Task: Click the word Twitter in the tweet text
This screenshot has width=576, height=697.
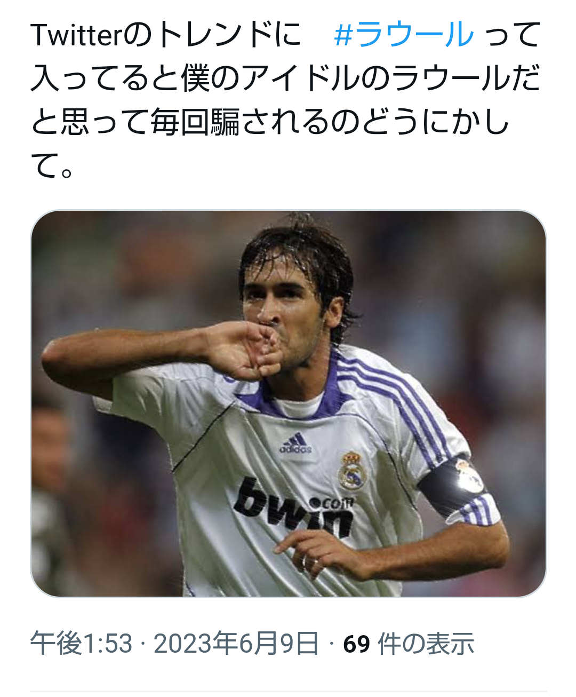Action: click(77, 35)
